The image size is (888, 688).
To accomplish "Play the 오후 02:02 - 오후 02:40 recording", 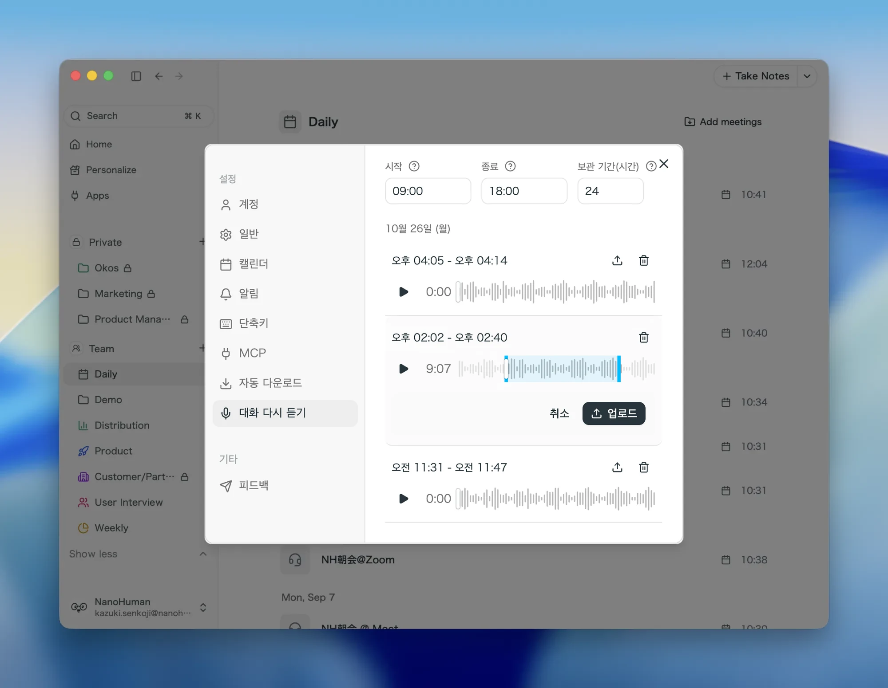I will pyautogui.click(x=403, y=369).
